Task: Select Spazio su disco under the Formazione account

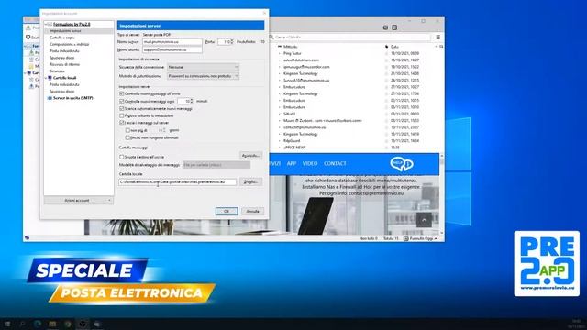Action: point(62,58)
